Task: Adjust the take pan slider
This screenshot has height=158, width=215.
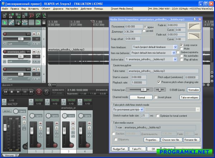Action: 159,90
